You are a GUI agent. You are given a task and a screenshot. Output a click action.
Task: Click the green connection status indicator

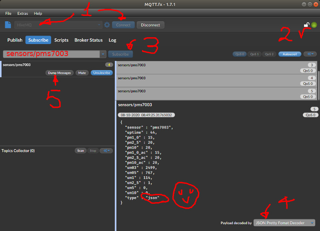pyautogui.click(x=314, y=25)
